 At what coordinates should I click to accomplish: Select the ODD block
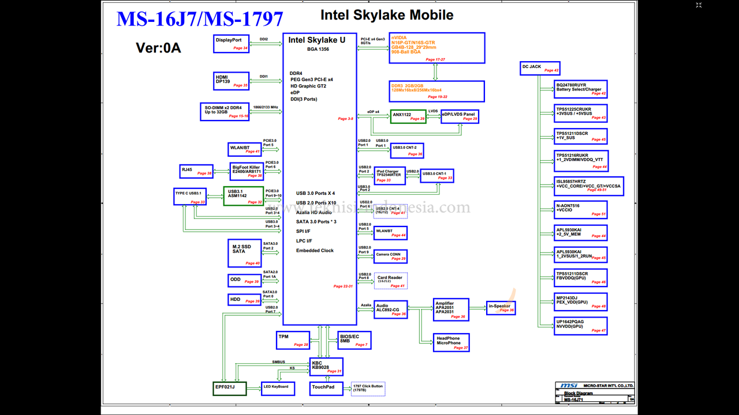(x=245, y=281)
